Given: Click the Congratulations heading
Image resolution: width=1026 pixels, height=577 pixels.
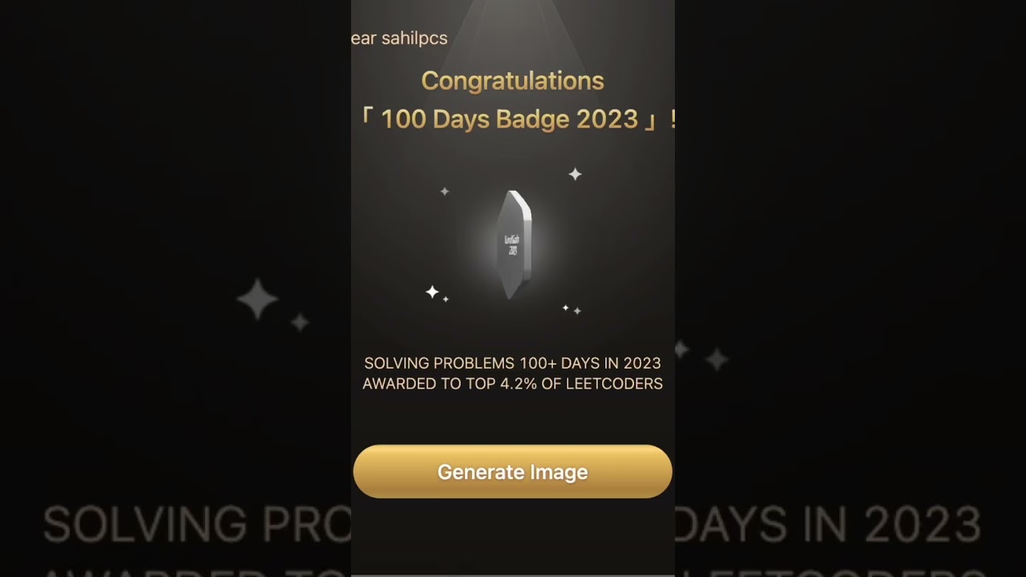Looking at the screenshot, I should [512, 81].
